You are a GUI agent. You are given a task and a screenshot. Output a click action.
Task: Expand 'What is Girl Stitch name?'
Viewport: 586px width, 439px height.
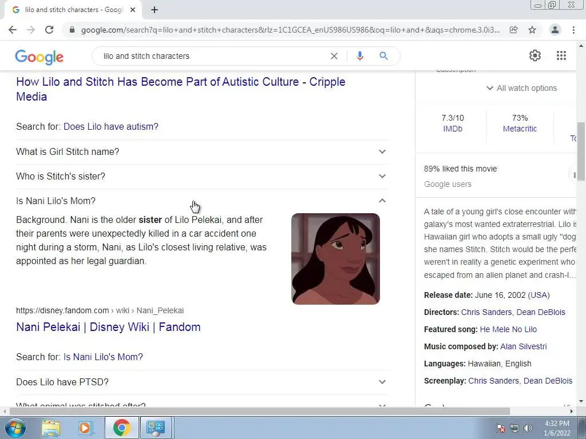pyautogui.click(x=203, y=152)
